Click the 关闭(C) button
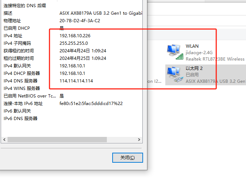The height and width of the screenshot is (186, 246). tap(128, 158)
